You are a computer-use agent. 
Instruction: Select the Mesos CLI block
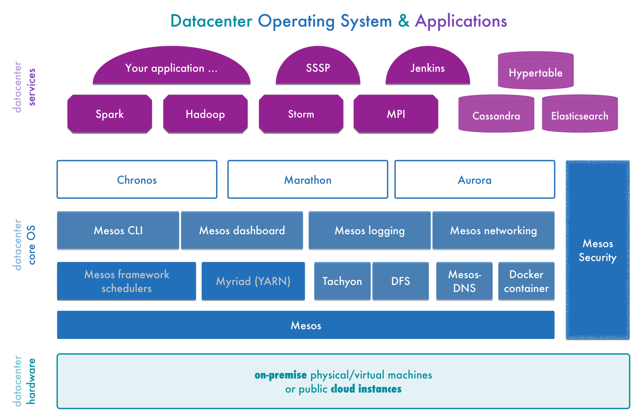tap(118, 230)
